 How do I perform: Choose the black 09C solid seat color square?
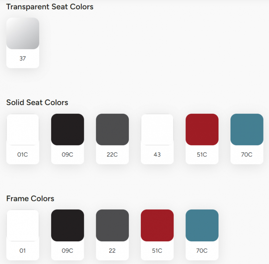tap(67, 129)
